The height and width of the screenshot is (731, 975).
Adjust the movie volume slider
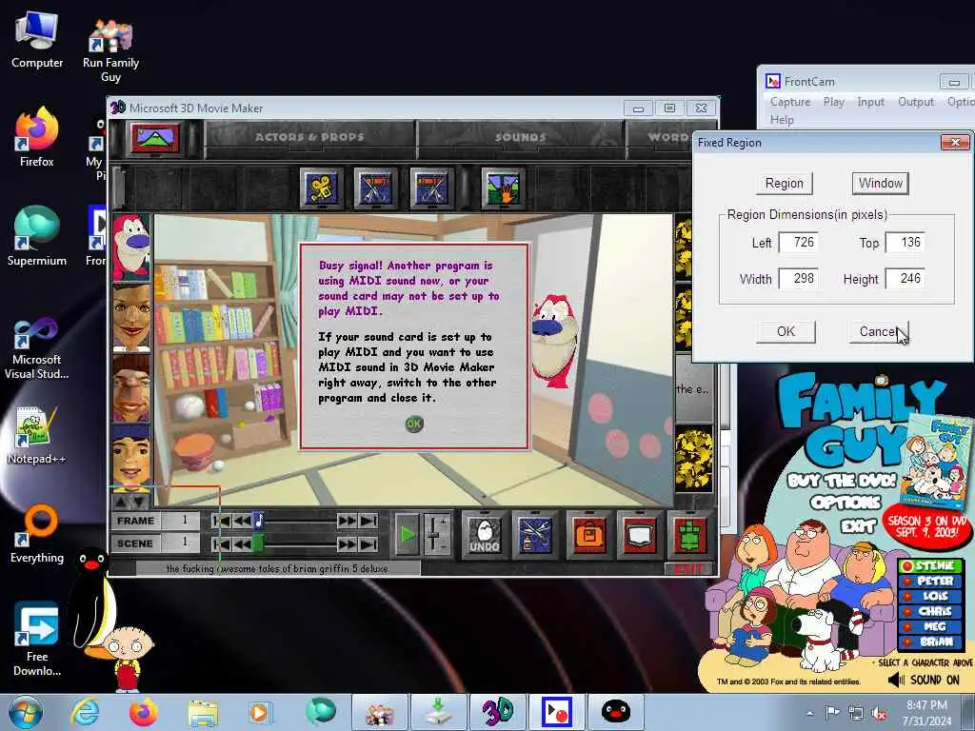point(438,533)
